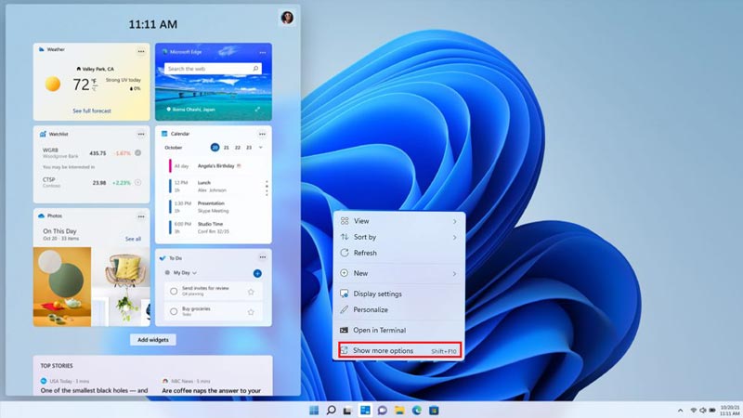Open Photos widget more options menu
The image size is (743, 418).
(x=141, y=216)
